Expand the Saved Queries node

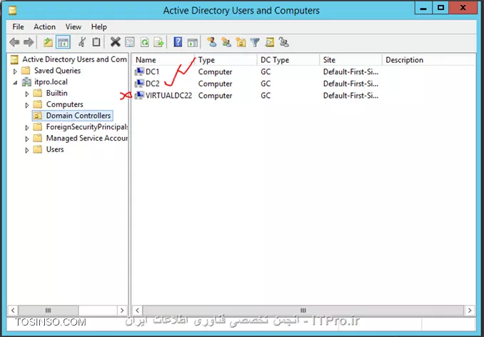[15, 71]
